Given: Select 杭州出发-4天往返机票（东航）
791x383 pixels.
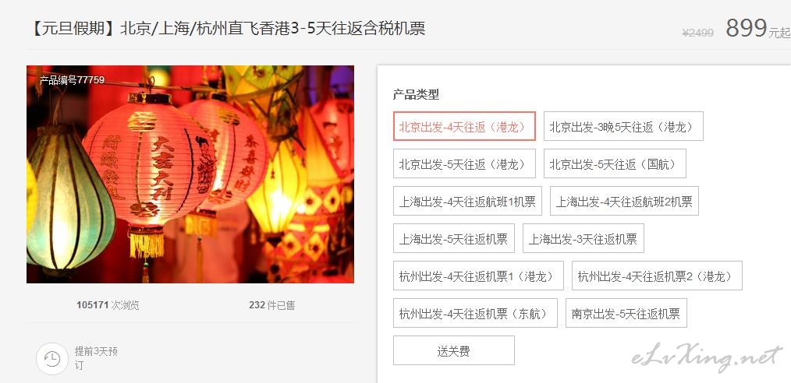Looking at the screenshot, I should point(475,313).
